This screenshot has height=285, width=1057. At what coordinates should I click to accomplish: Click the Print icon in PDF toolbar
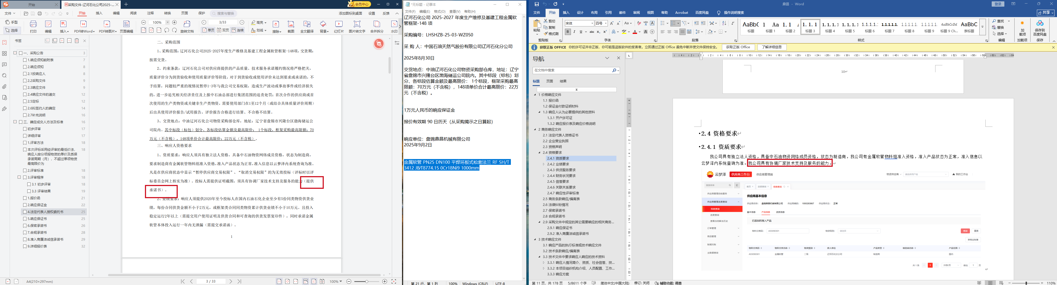(x=33, y=26)
